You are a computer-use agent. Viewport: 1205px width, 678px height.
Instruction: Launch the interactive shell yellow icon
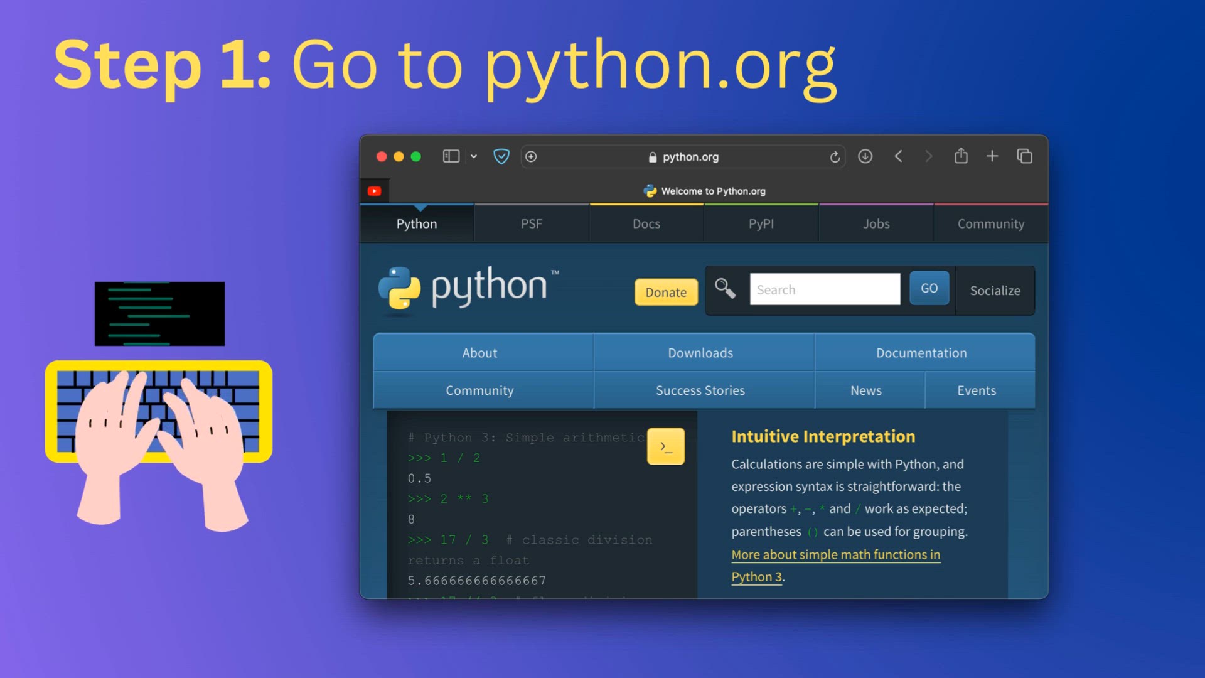pos(665,446)
